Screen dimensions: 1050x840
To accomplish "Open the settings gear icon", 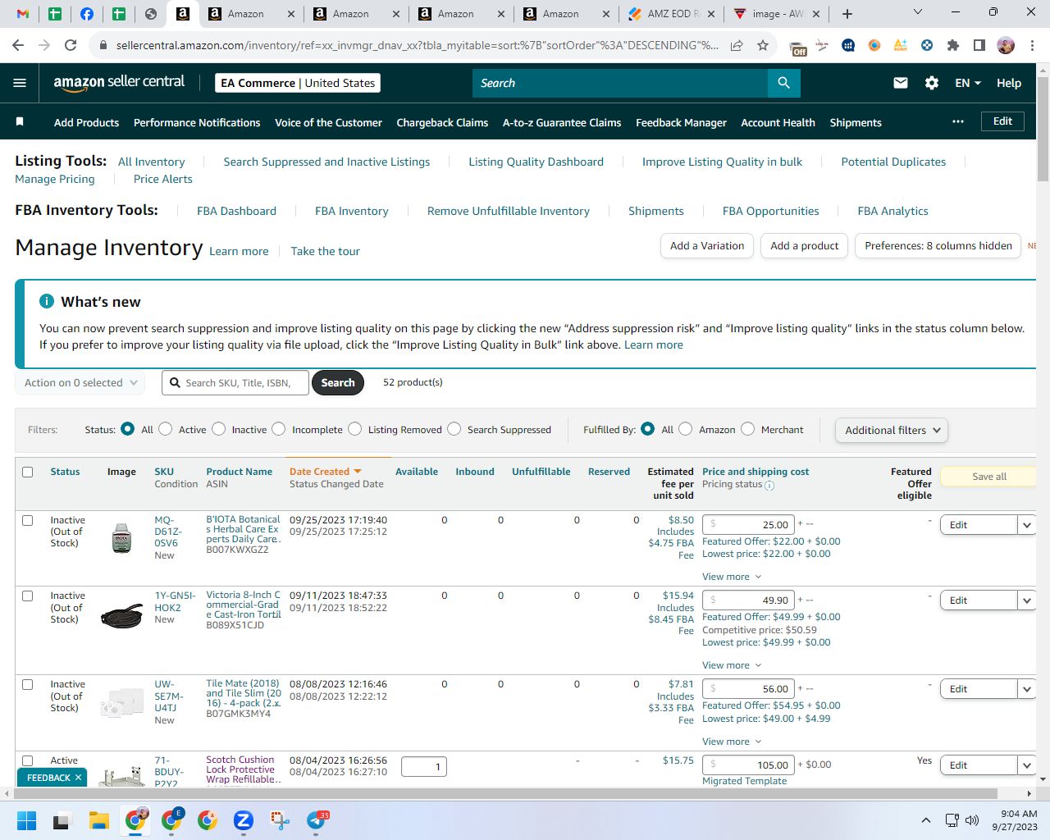I will [932, 83].
